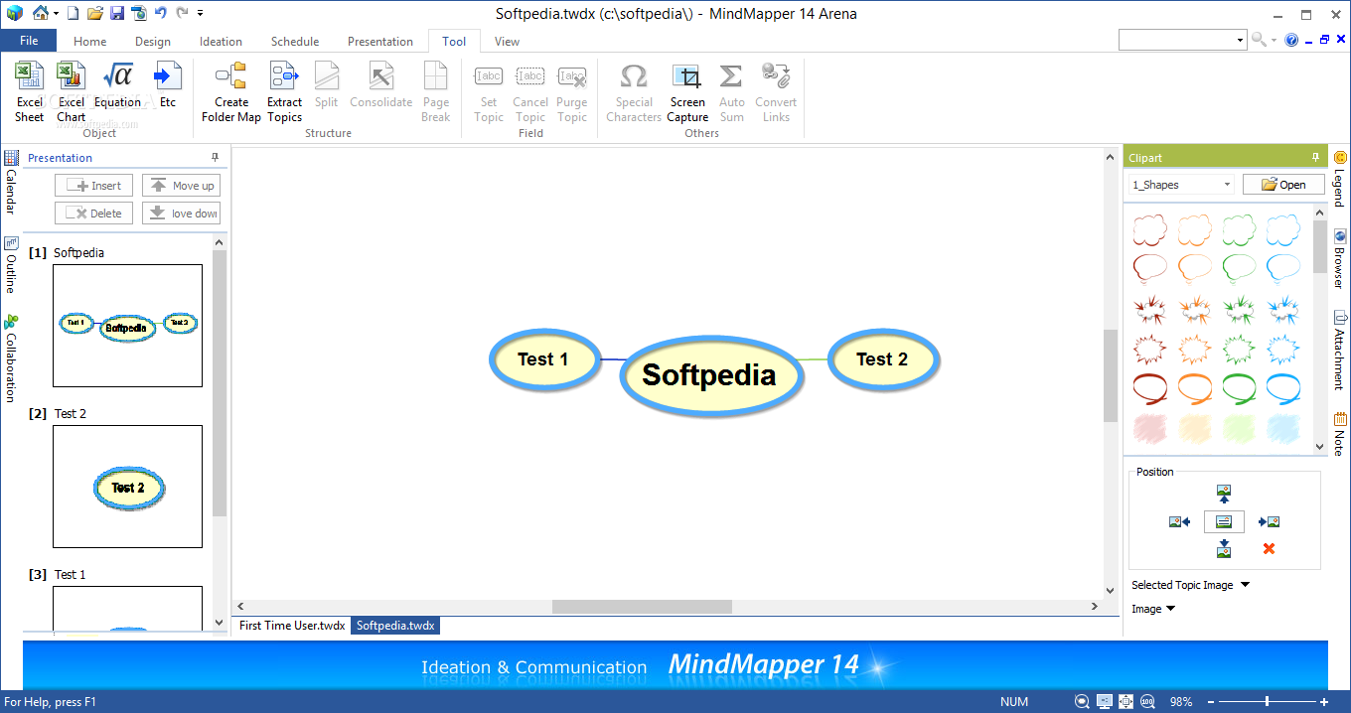Remove topic image with red X
Image resolution: width=1351 pixels, height=713 pixels.
[x=1269, y=548]
